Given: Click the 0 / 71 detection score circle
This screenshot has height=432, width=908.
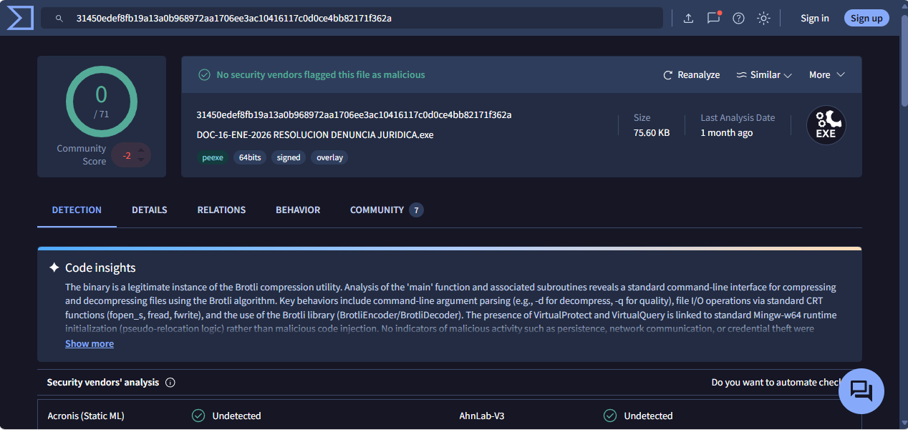Looking at the screenshot, I should pos(102,101).
